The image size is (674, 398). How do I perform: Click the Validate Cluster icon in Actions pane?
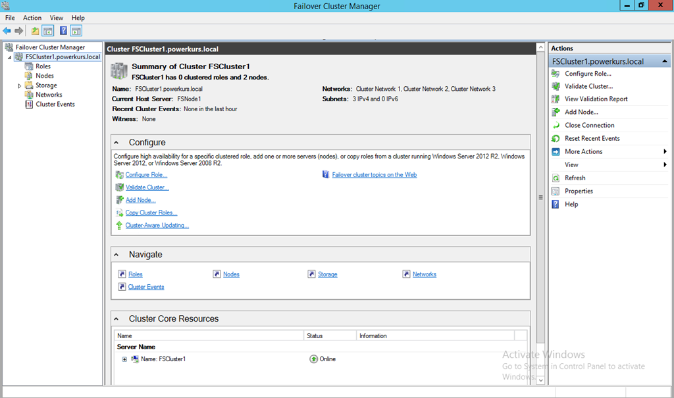[x=556, y=86]
